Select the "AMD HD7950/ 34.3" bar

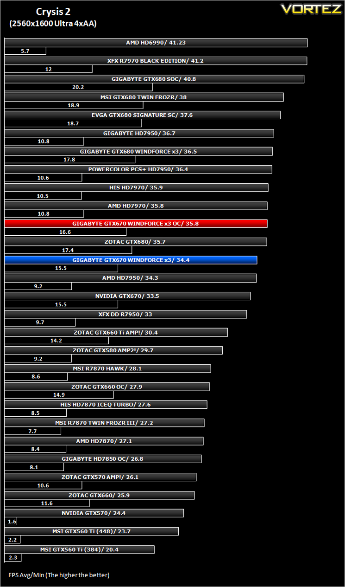coord(130,278)
